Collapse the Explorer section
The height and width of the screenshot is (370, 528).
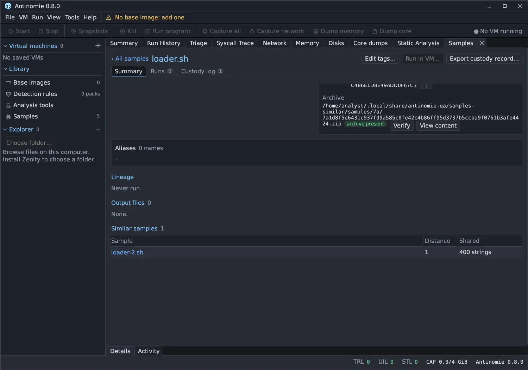click(5, 129)
